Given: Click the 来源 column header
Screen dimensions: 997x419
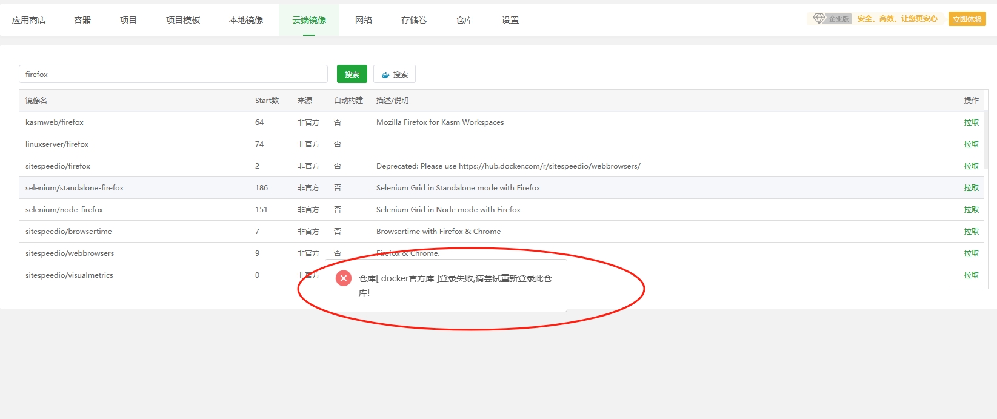Looking at the screenshot, I should point(305,101).
